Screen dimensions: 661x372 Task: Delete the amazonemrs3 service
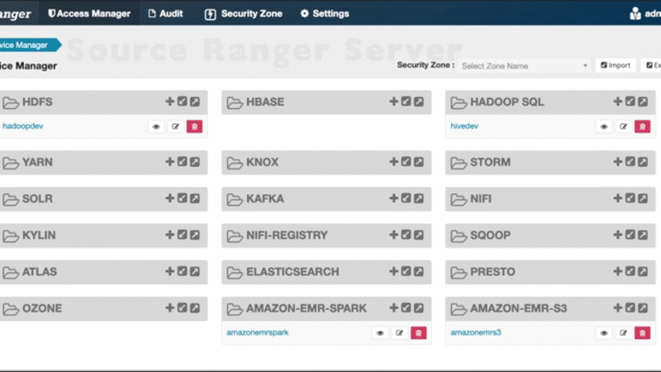point(643,333)
